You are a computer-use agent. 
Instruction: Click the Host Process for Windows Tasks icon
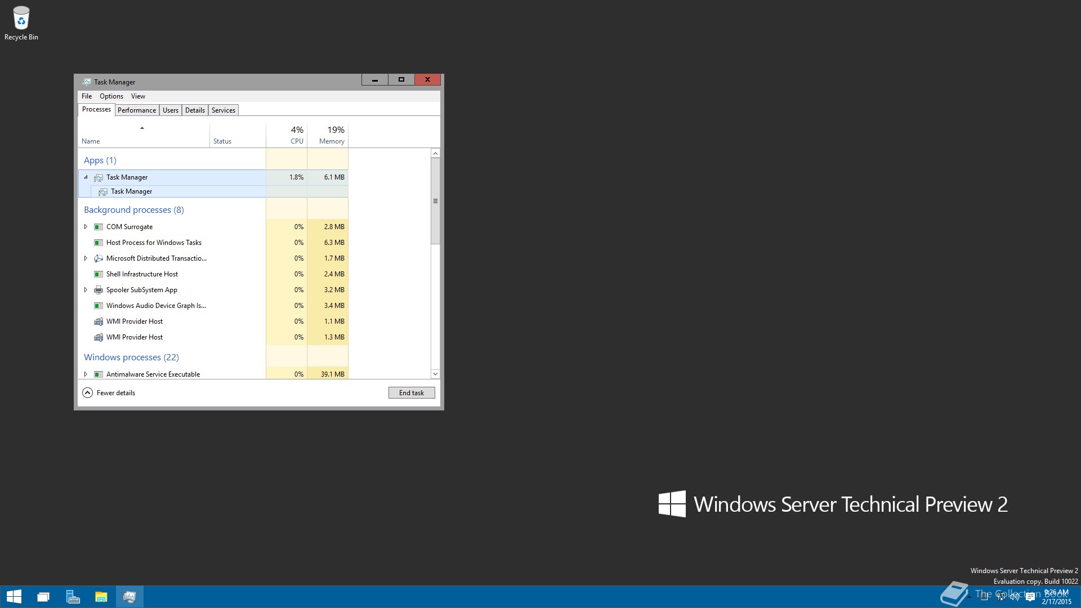(x=99, y=243)
